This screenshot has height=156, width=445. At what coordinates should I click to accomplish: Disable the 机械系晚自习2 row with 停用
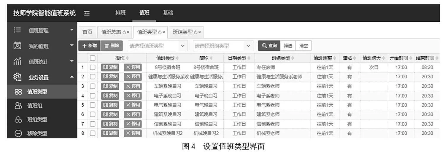[133, 133]
